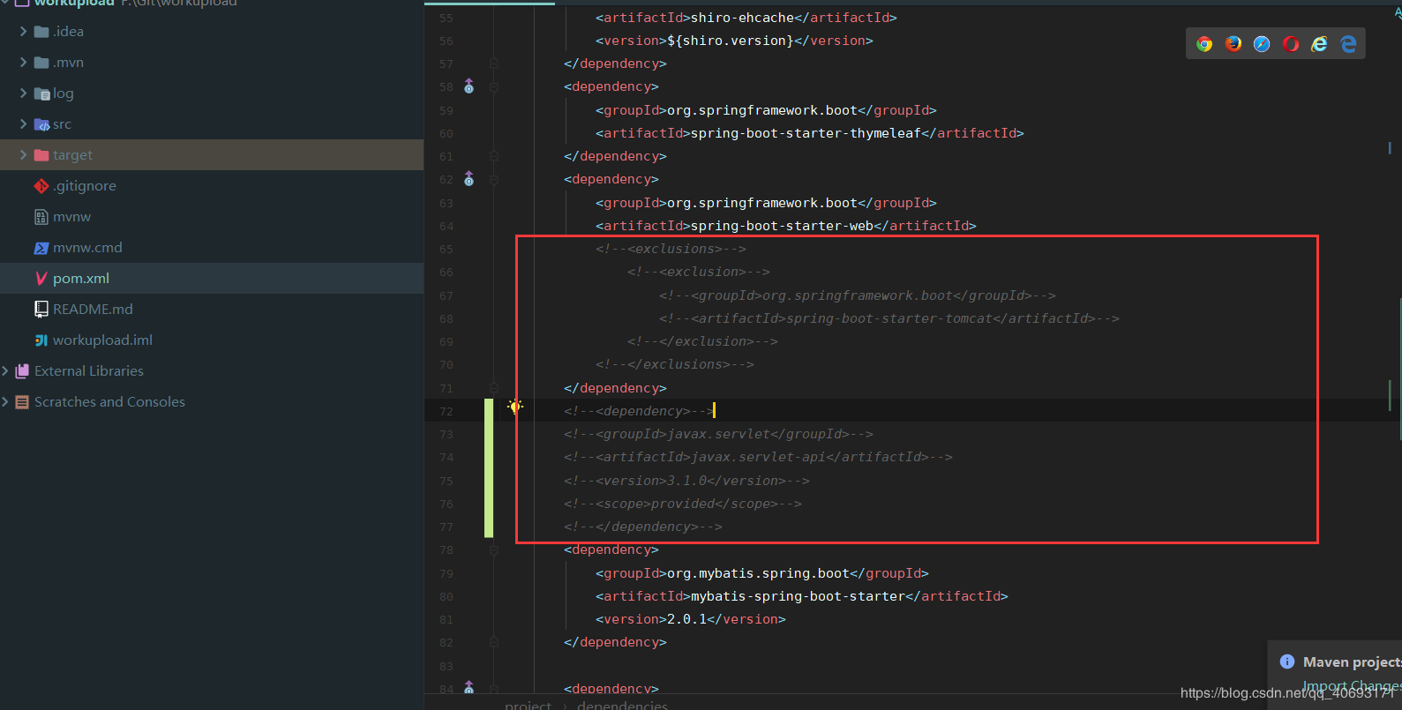Click the mvnw.cmd file icon

click(41, 248)
